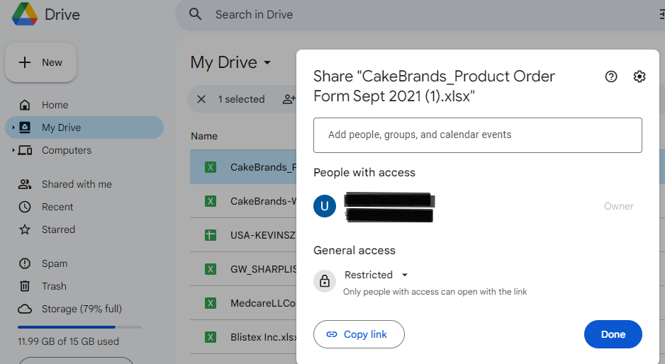Click Add people, groups, and calendar events field
Viewport: 665px width, 364px height.
point(478,135)
